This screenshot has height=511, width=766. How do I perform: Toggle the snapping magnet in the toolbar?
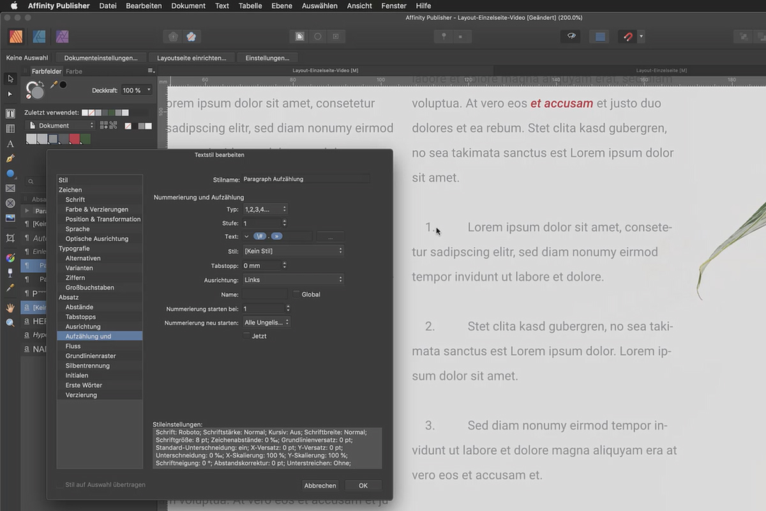(x=628, y=36)
